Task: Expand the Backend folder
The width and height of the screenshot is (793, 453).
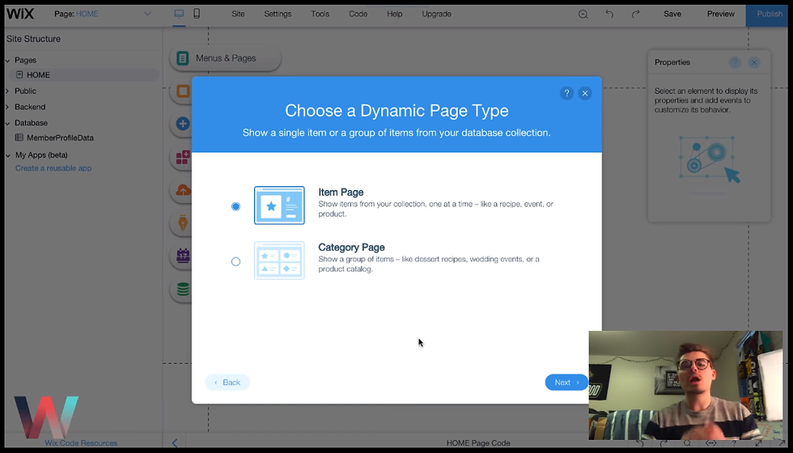Action: 7,107
